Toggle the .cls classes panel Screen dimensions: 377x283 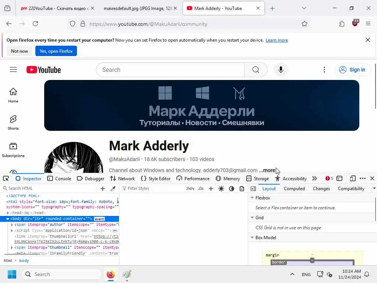tap(201, 188)
